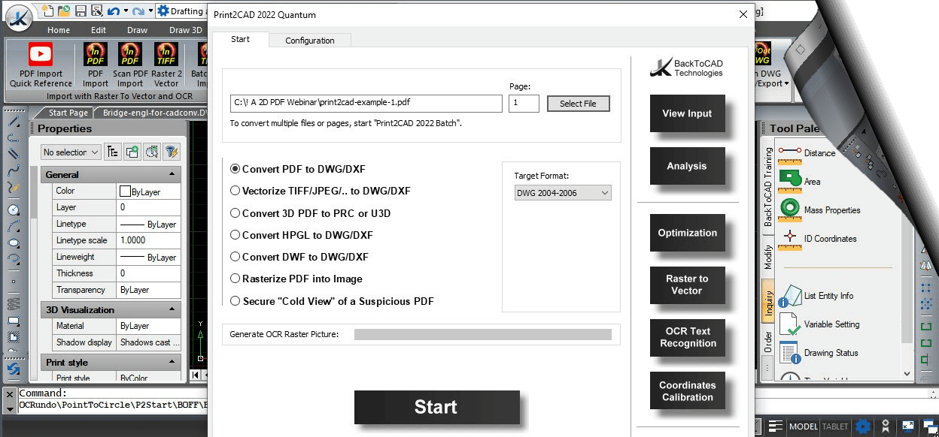
Task: Switch to the Configuration tab
Action: pos(309,41)
